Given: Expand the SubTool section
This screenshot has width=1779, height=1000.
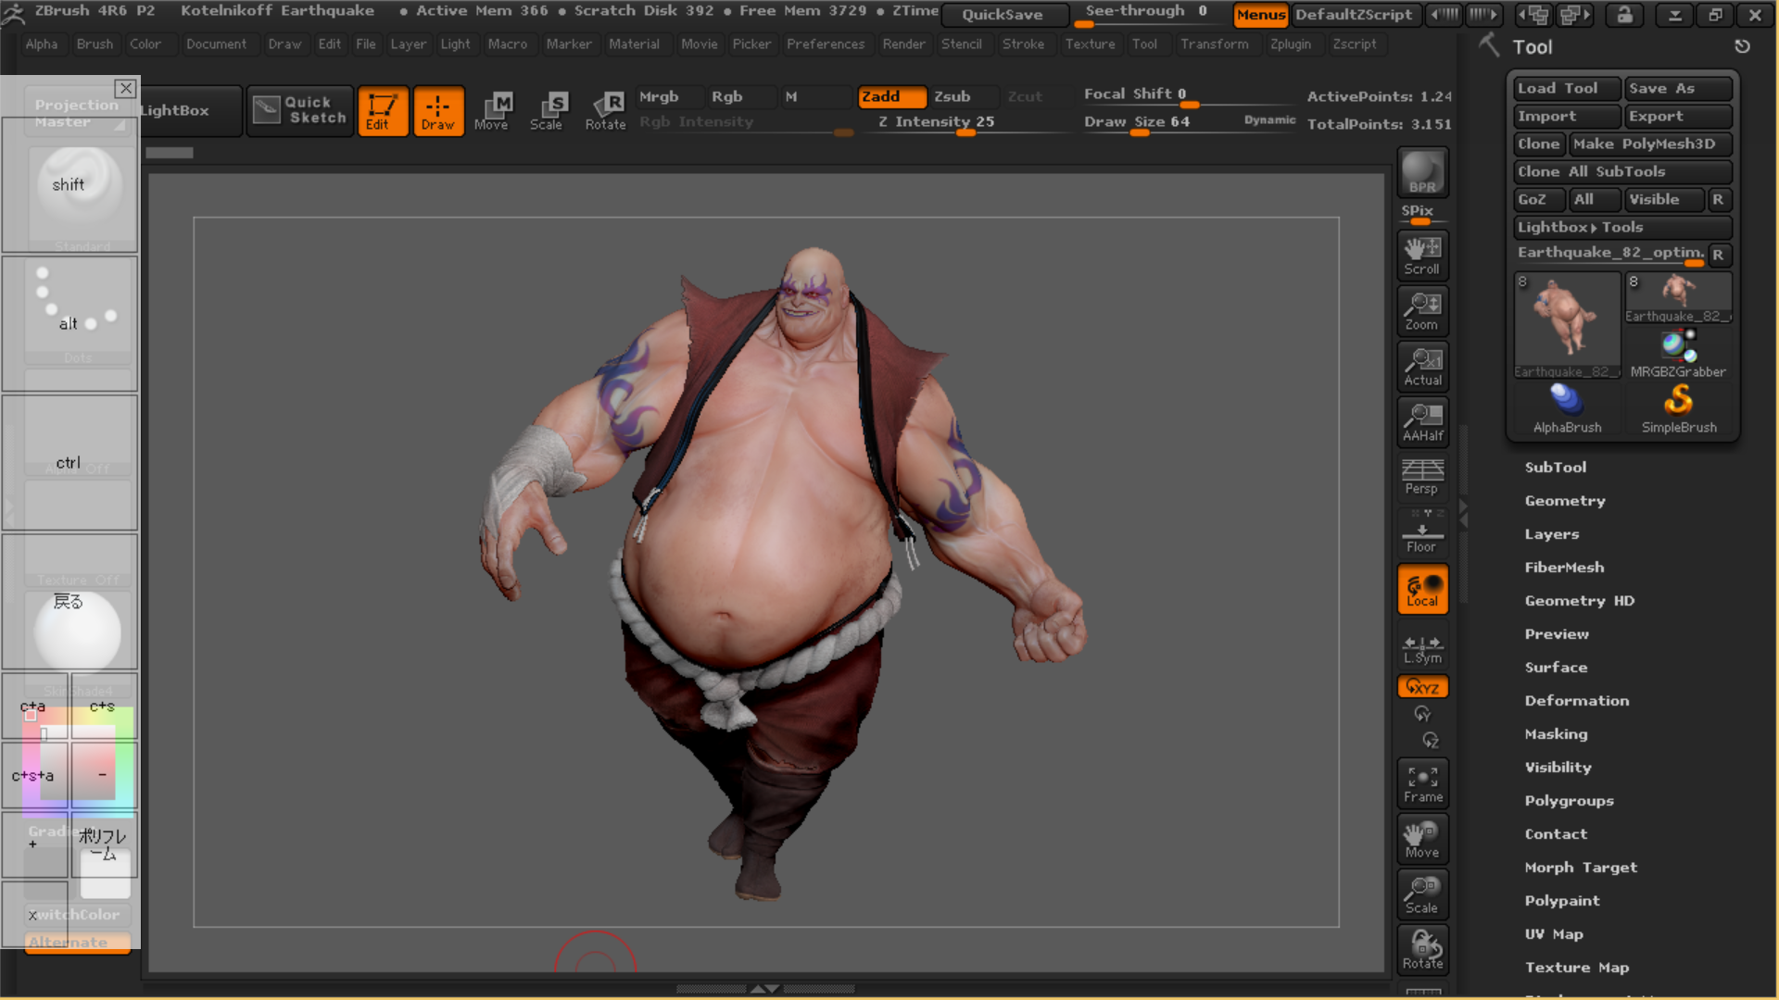Looking at the screenshot, I should (x=1555, y=468).
